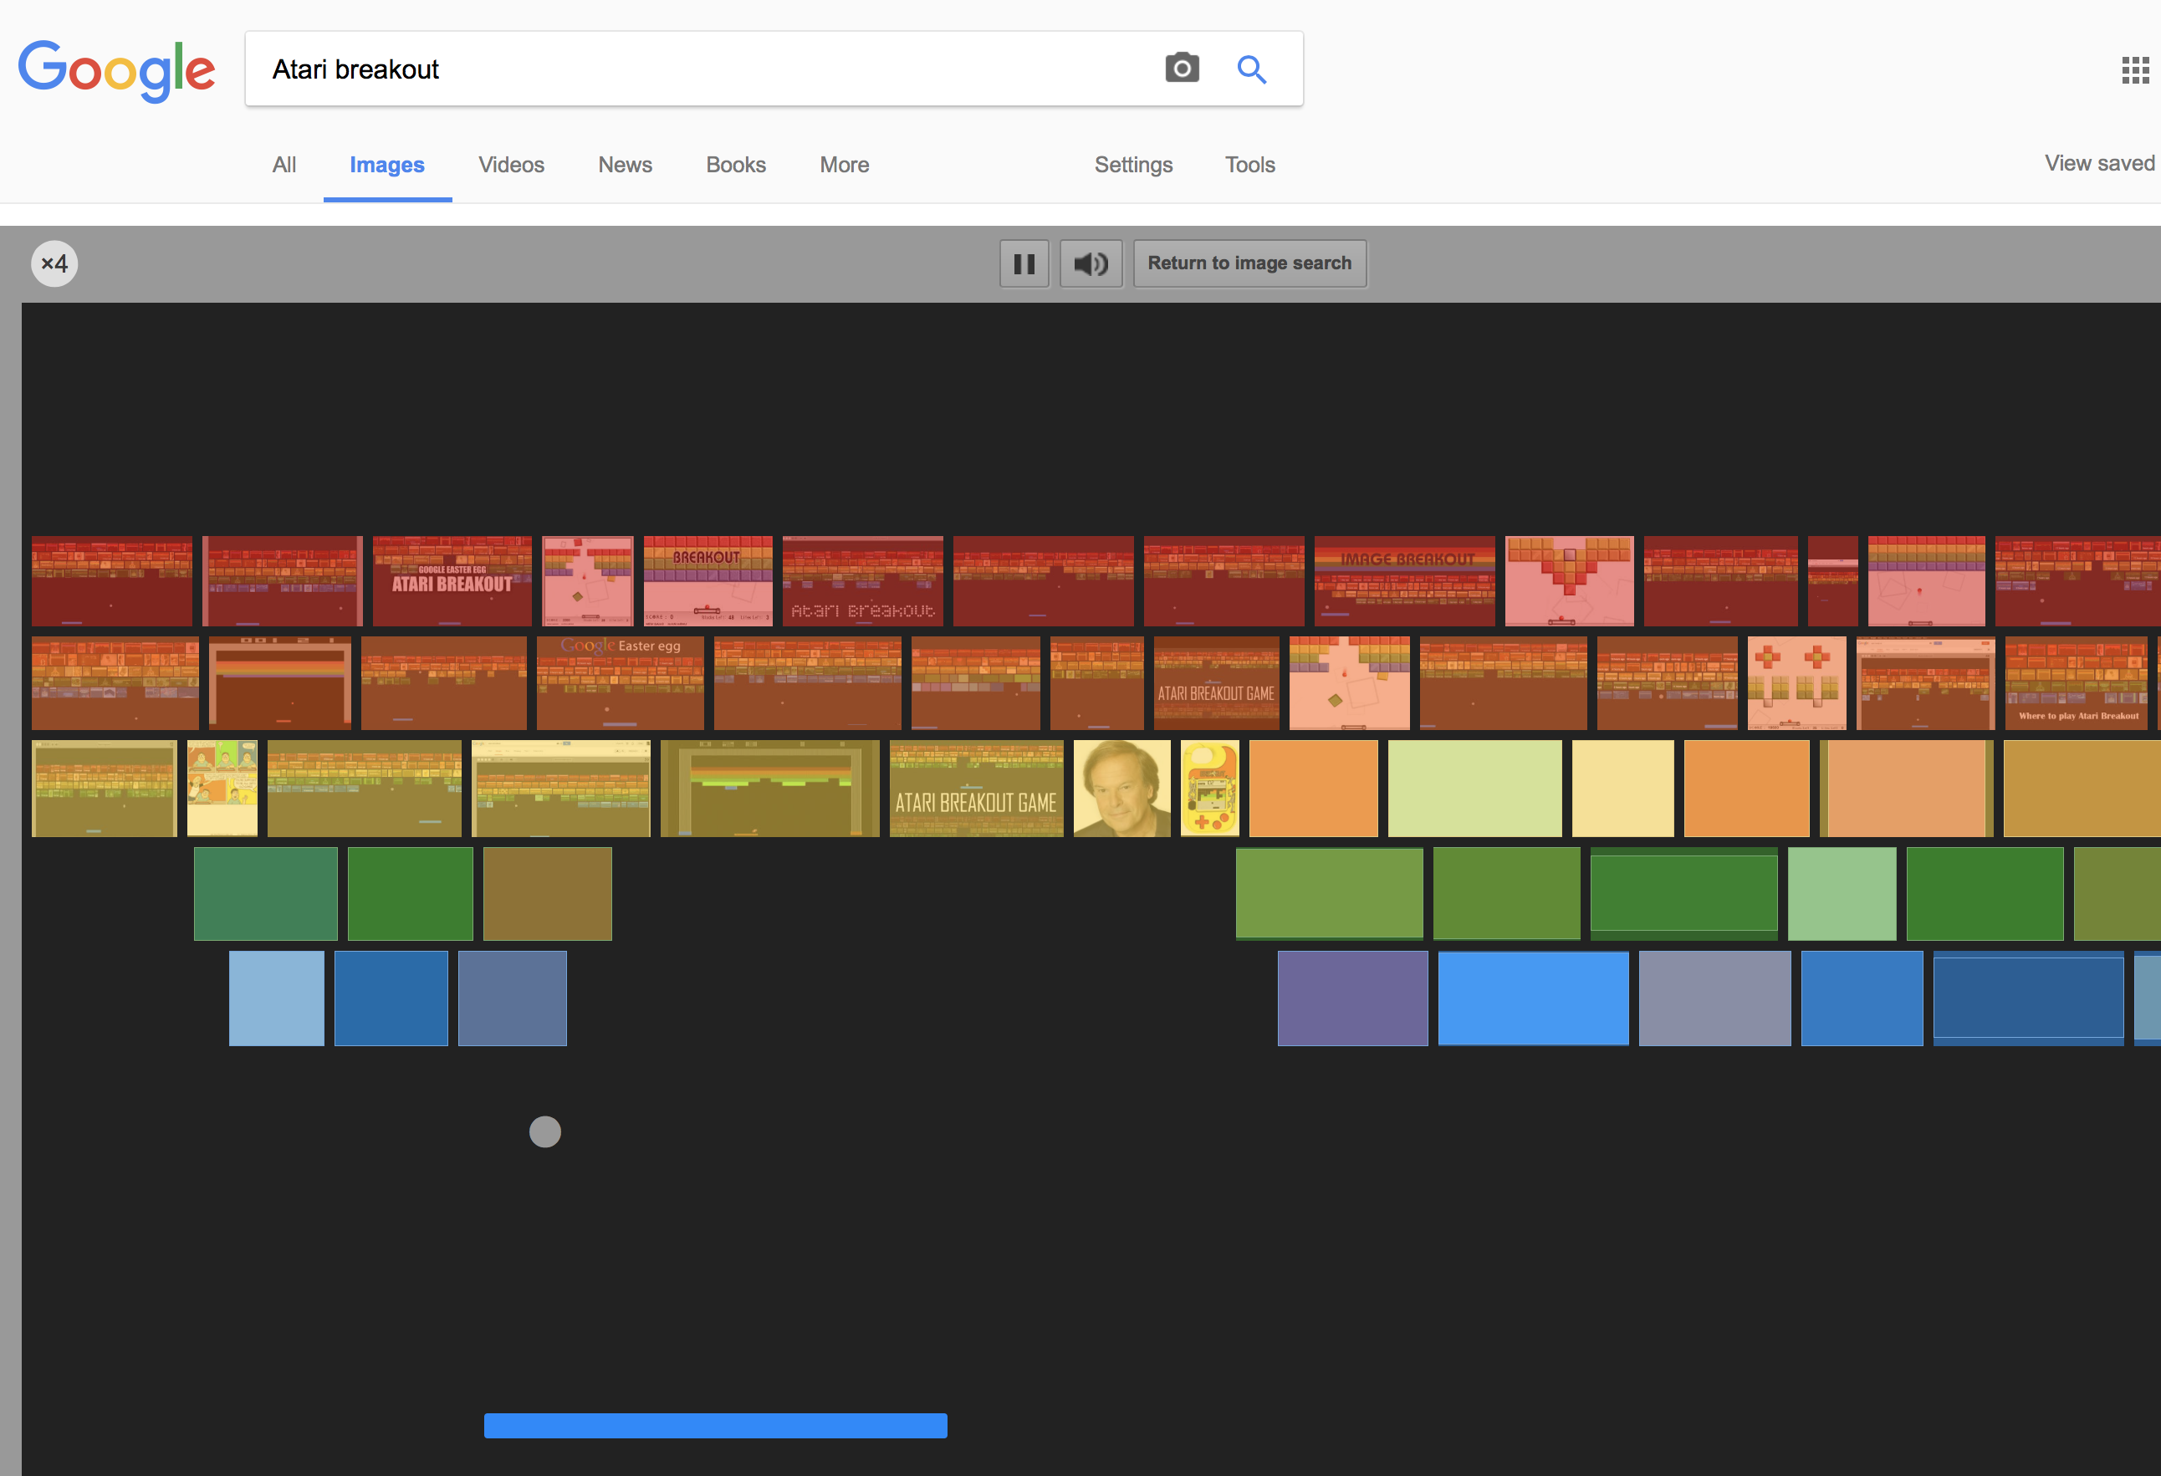The image size is (2161, 1476).
Task: Click the ×4 lives counter badge
Action: (55, 264)
